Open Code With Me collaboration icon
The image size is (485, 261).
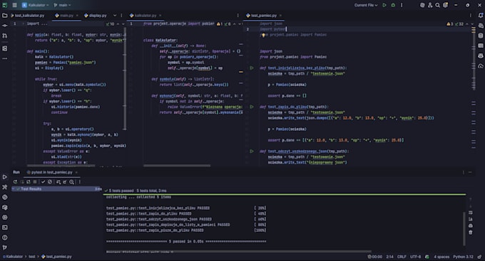coord(430,5)
